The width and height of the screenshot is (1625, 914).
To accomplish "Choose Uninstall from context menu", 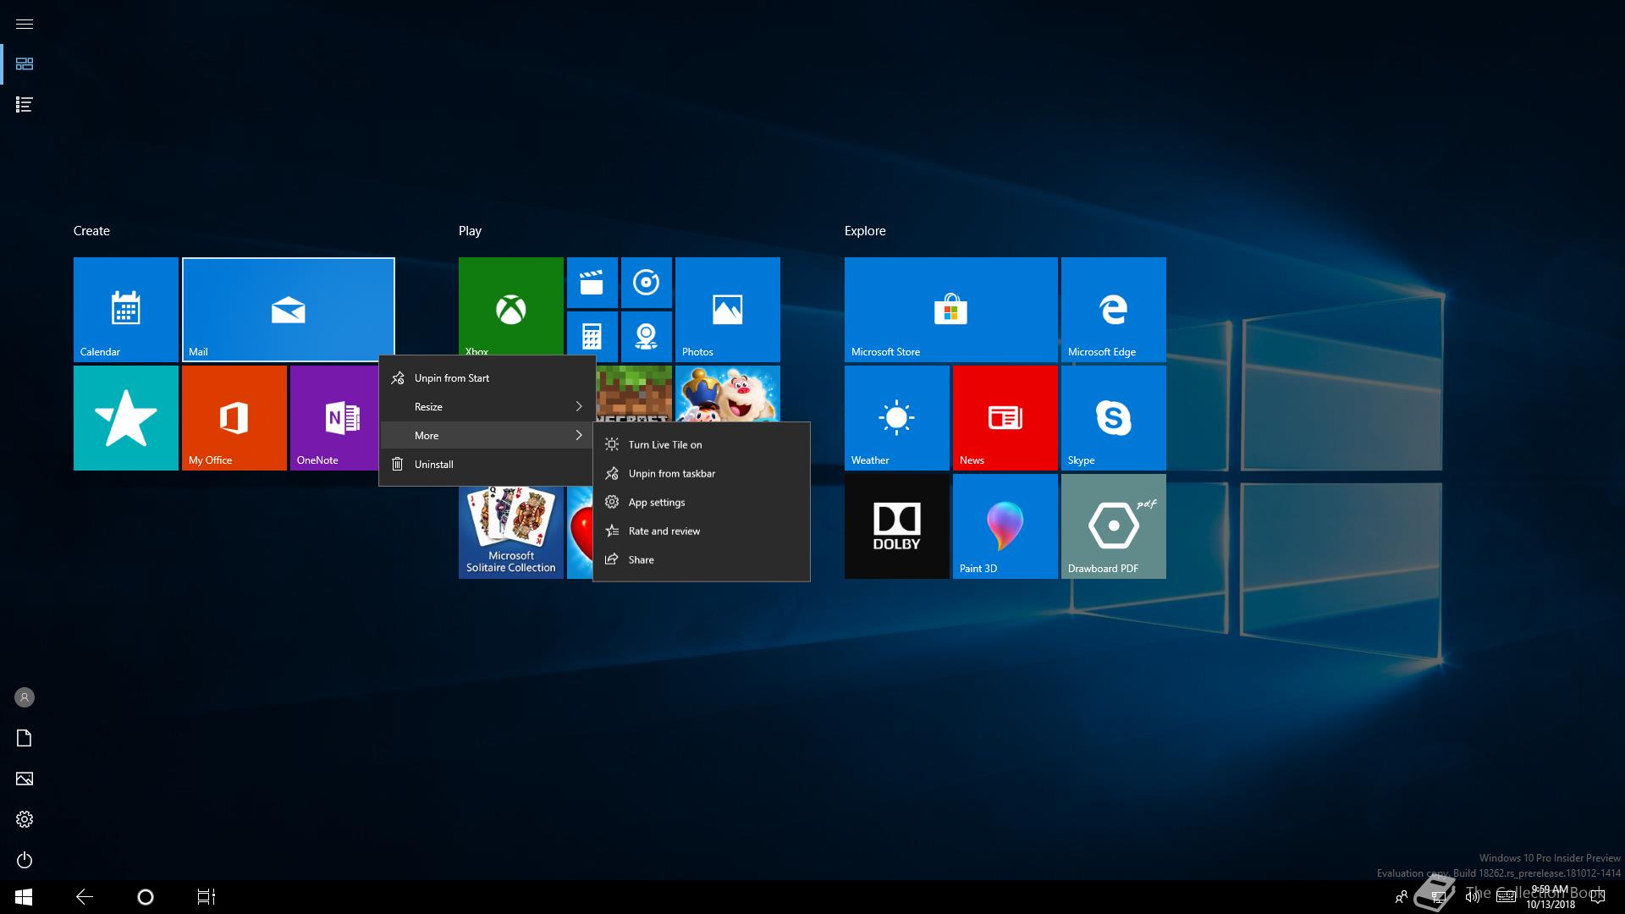I will click(x=487, y=465).
